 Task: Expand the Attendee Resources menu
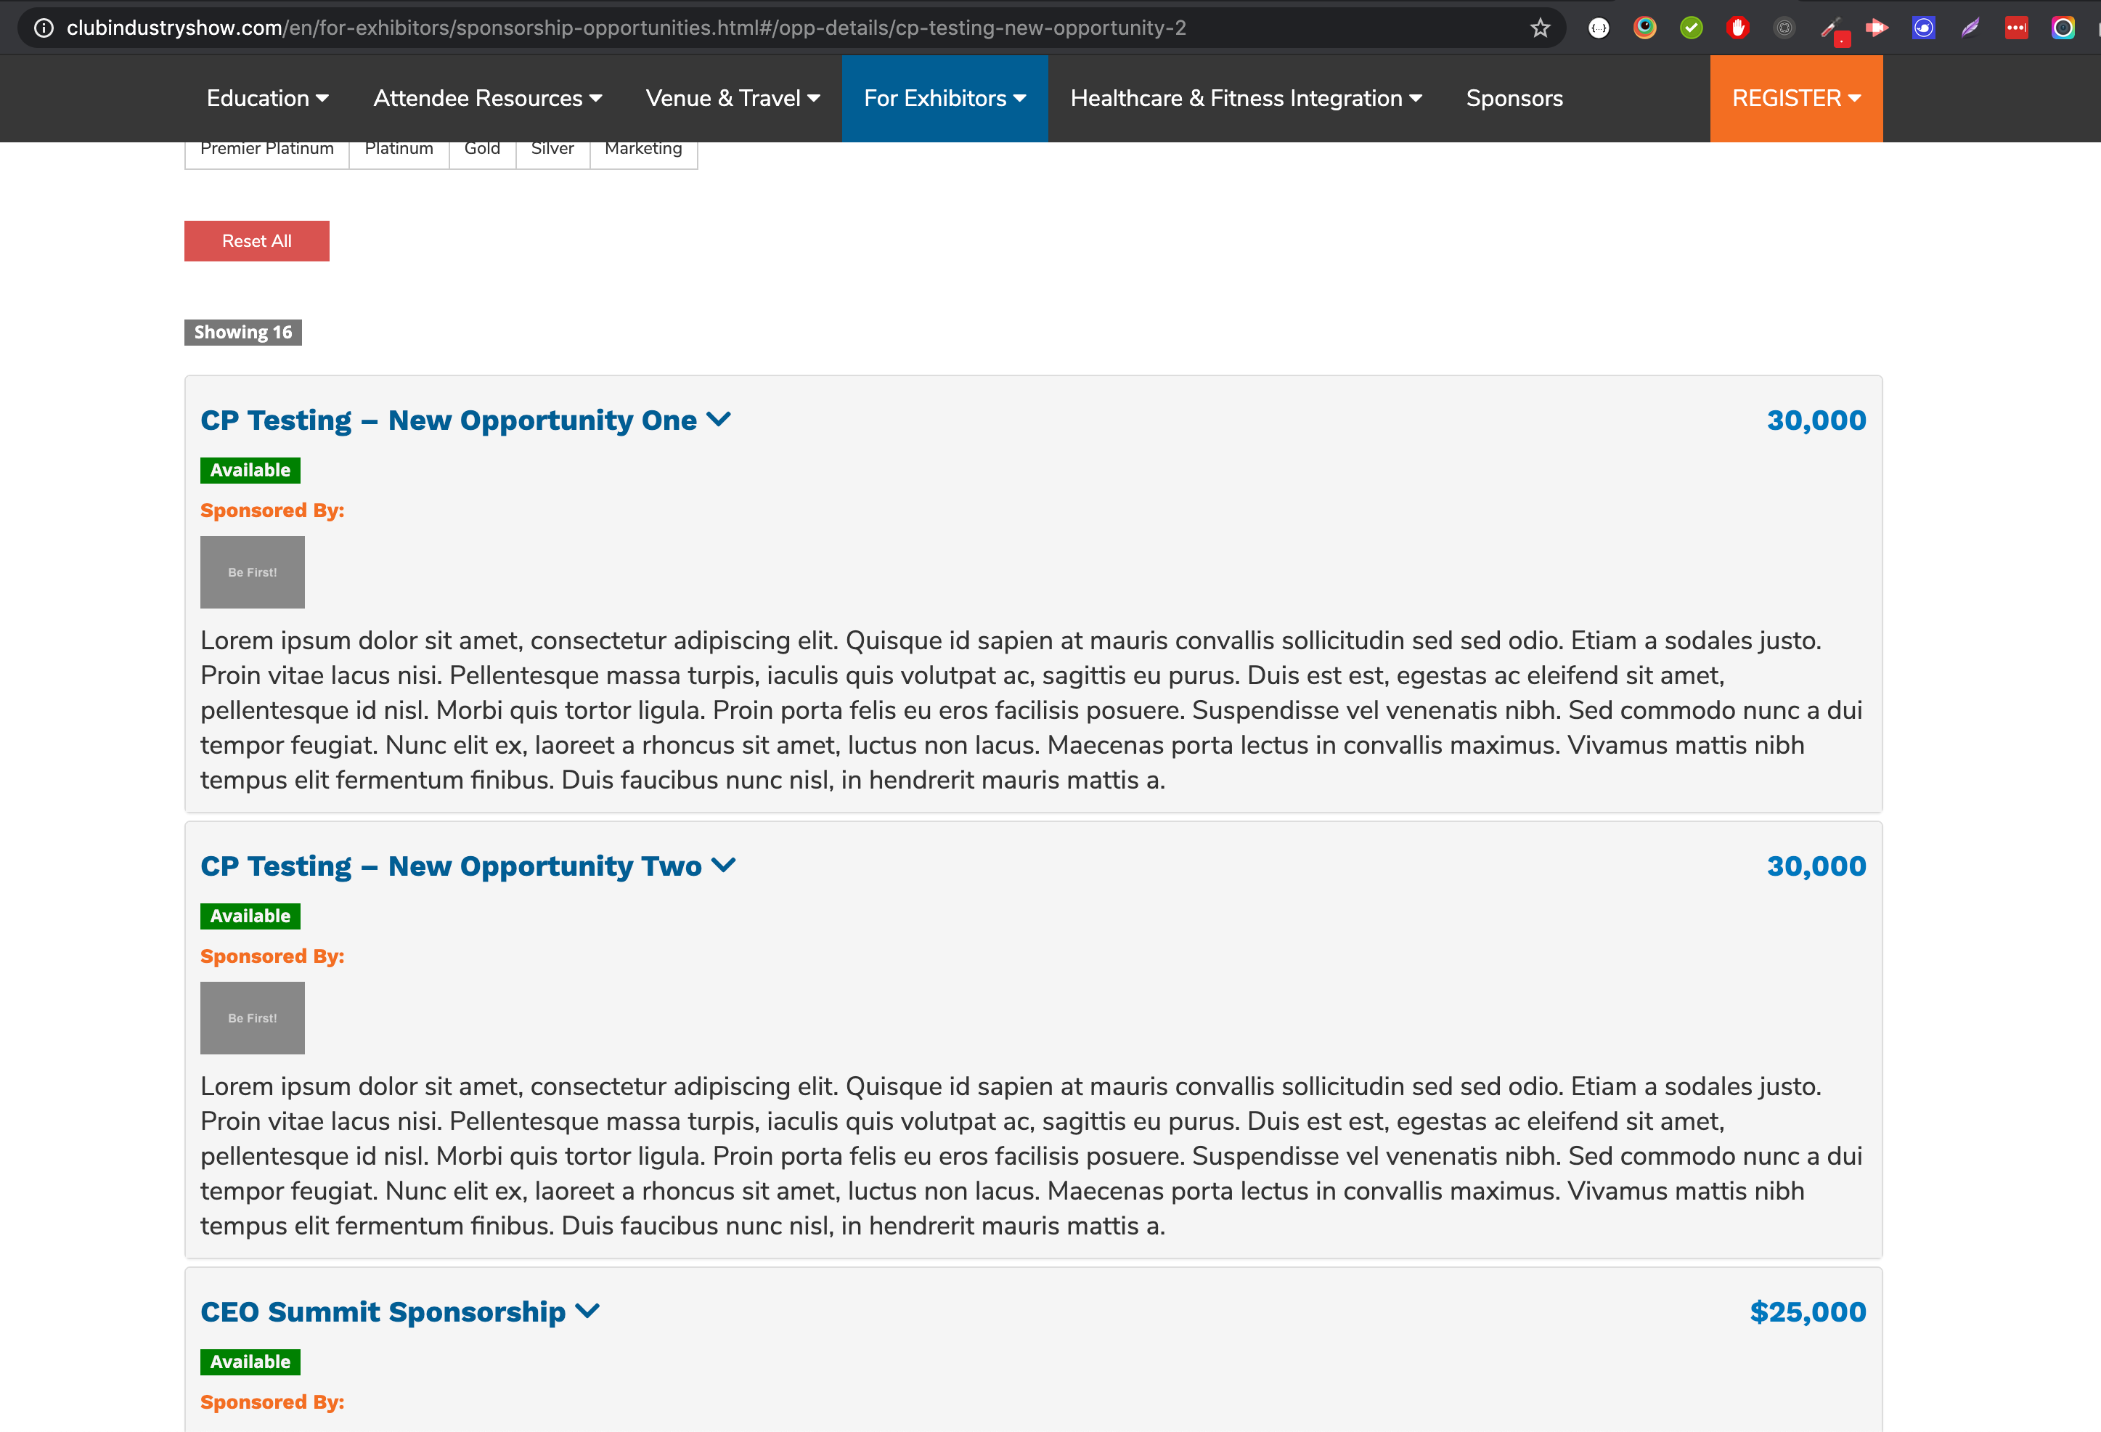[x=487, y=99]
